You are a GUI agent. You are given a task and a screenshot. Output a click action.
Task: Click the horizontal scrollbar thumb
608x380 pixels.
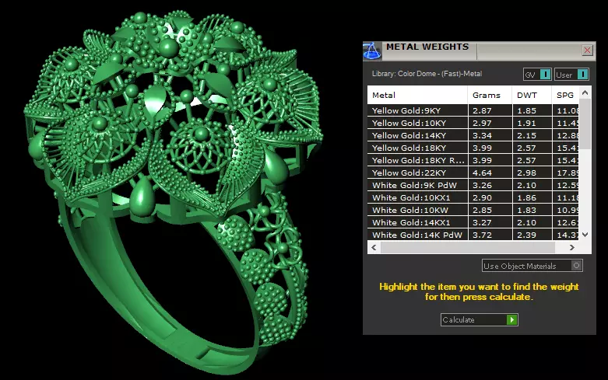point(468,247)
